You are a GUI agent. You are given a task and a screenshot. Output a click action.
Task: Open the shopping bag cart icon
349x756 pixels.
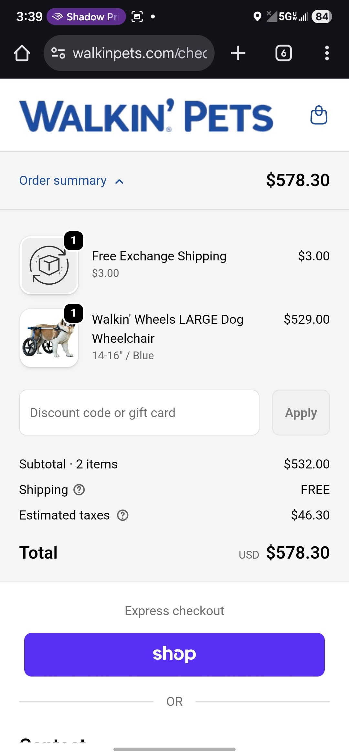[319, 115]
